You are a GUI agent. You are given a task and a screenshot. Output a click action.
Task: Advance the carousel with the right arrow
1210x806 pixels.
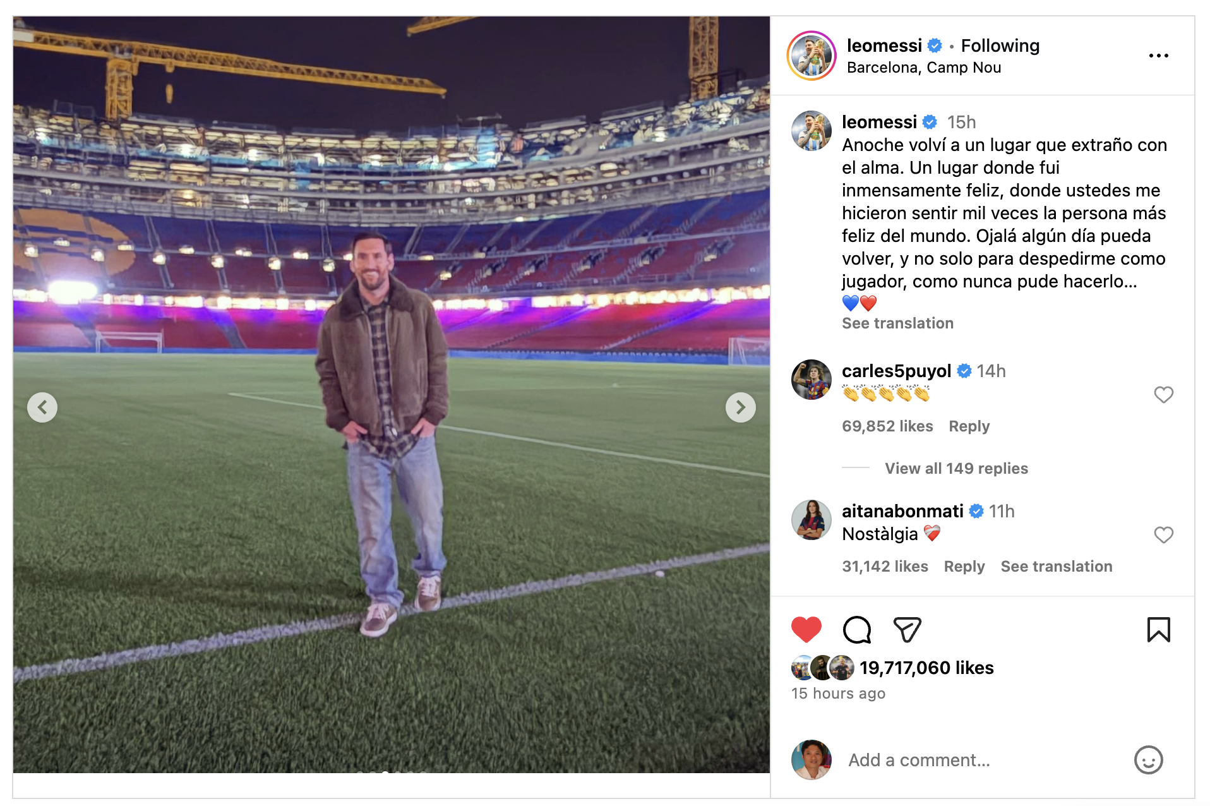(741, 407)
